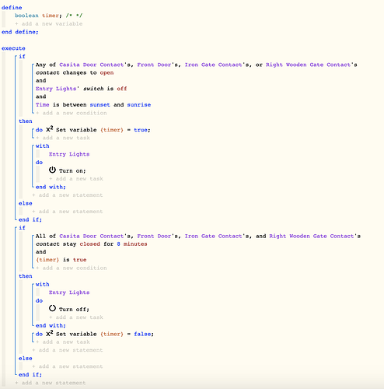
Task: Click the 'Any of Casita Door Contact' condition
Action: (197, 68)
